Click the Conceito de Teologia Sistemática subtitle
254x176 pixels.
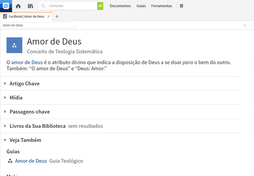click(x=65, y=51)
